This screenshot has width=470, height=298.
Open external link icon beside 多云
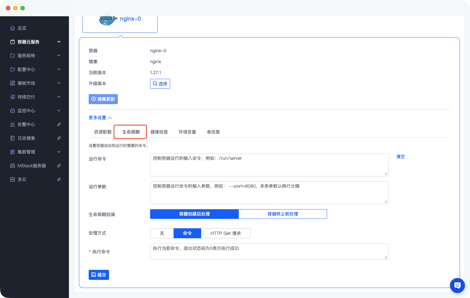click(59, 179)
